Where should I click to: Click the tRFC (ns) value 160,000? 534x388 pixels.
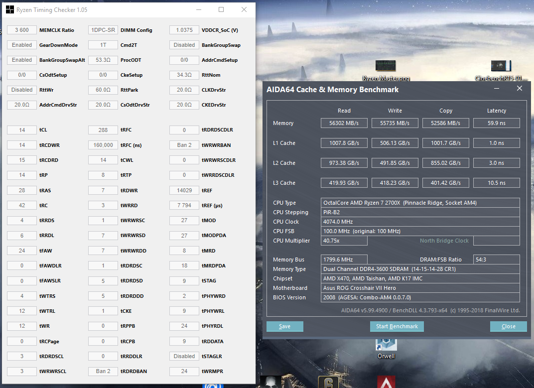tap(103, 145)
